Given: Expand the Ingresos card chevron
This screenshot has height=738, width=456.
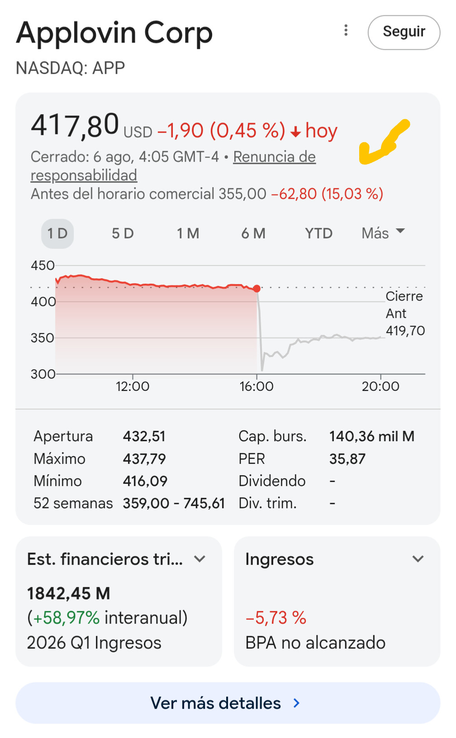Looking at the screenshot, I should coord(418,559).
